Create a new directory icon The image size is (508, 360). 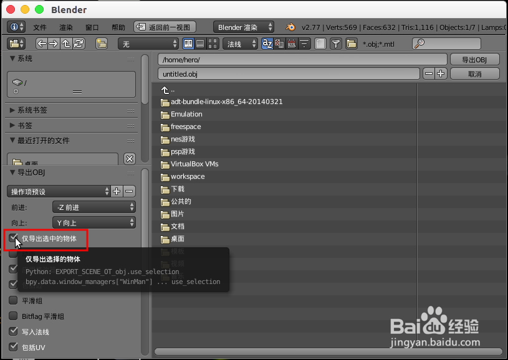[x=102, y=44]
